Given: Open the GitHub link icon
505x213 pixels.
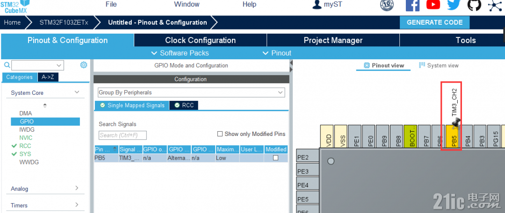Looking at the screenshot, I should (x=474, y=5).
